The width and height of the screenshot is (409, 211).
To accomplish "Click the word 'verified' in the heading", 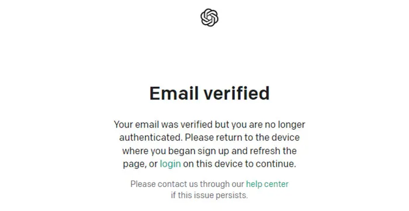I will pos(236,93).
